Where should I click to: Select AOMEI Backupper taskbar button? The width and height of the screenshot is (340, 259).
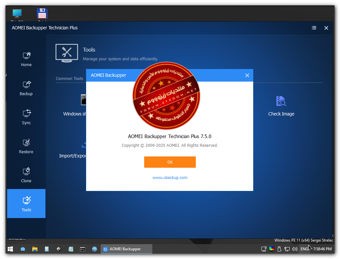coord(126,249)
